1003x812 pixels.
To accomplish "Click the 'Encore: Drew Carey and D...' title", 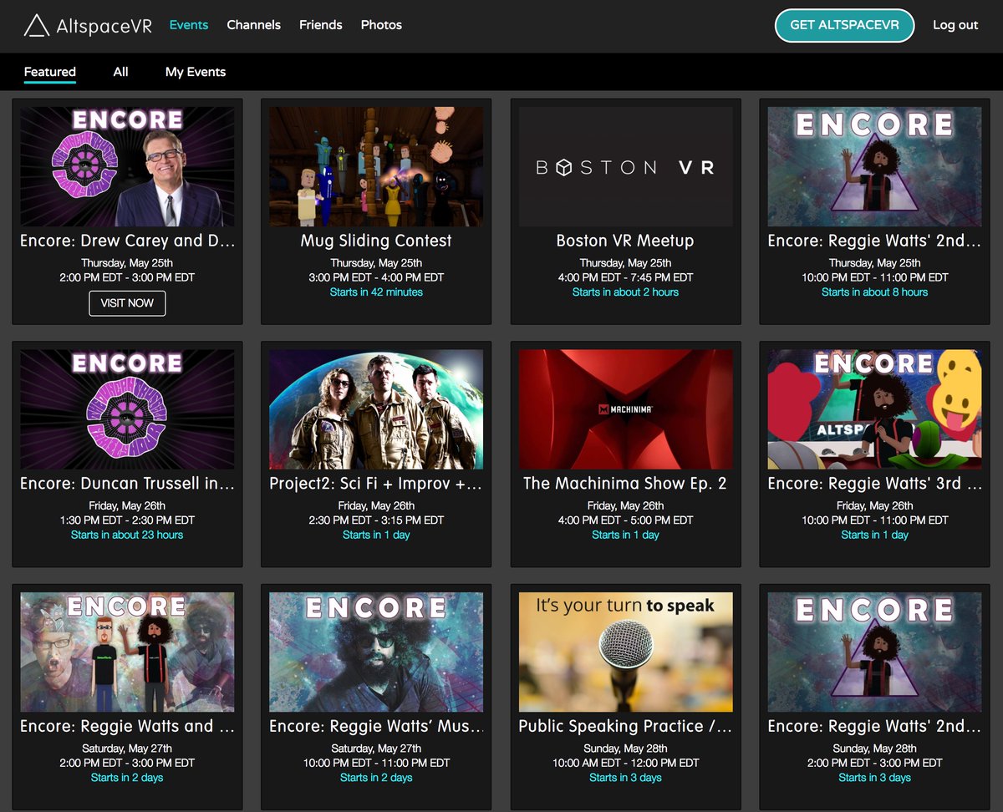I will pyautogui.click(x=127, y=241).
